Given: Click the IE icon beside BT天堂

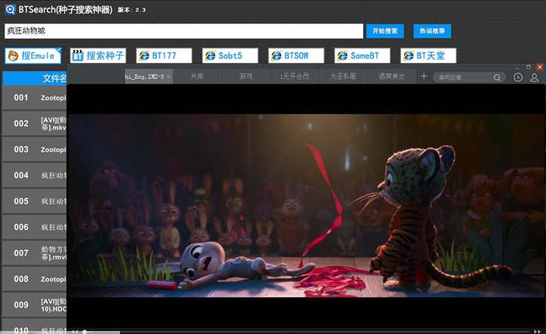Looking at the screenshot, I should pyautogui.click(x=409, y=56).
